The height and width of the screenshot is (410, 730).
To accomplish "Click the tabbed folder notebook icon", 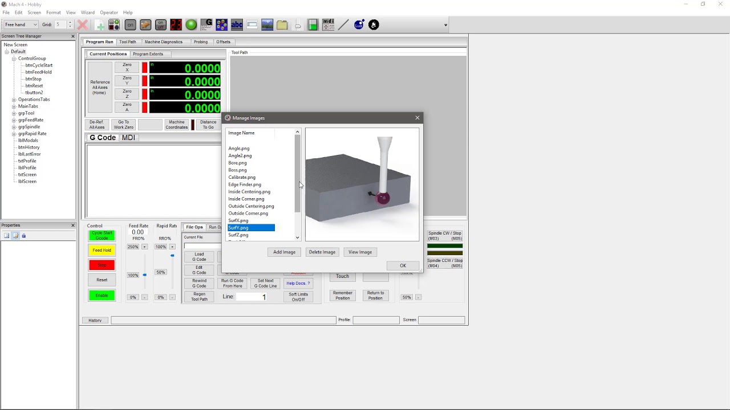I will pos(282,24).
